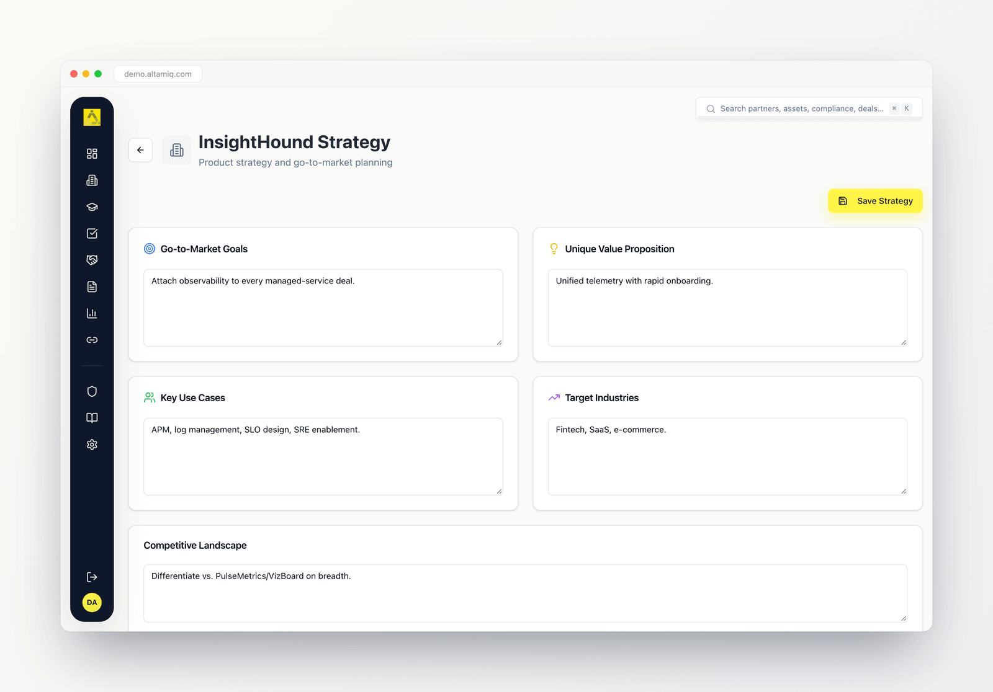Click the trend icon beside Target Industries
This screenshot has width=993, height=692.
[554, 397]
